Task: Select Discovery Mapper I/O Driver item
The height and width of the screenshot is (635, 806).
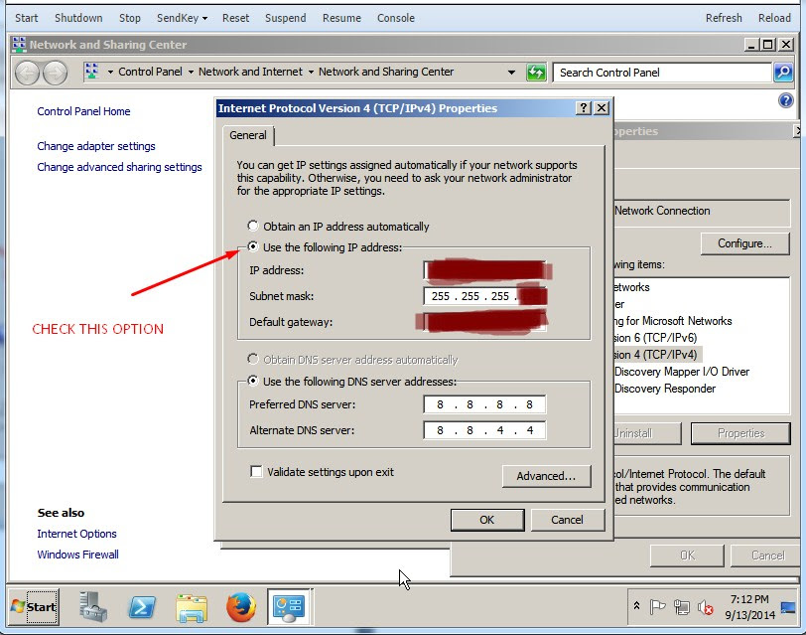Action: 682,372
